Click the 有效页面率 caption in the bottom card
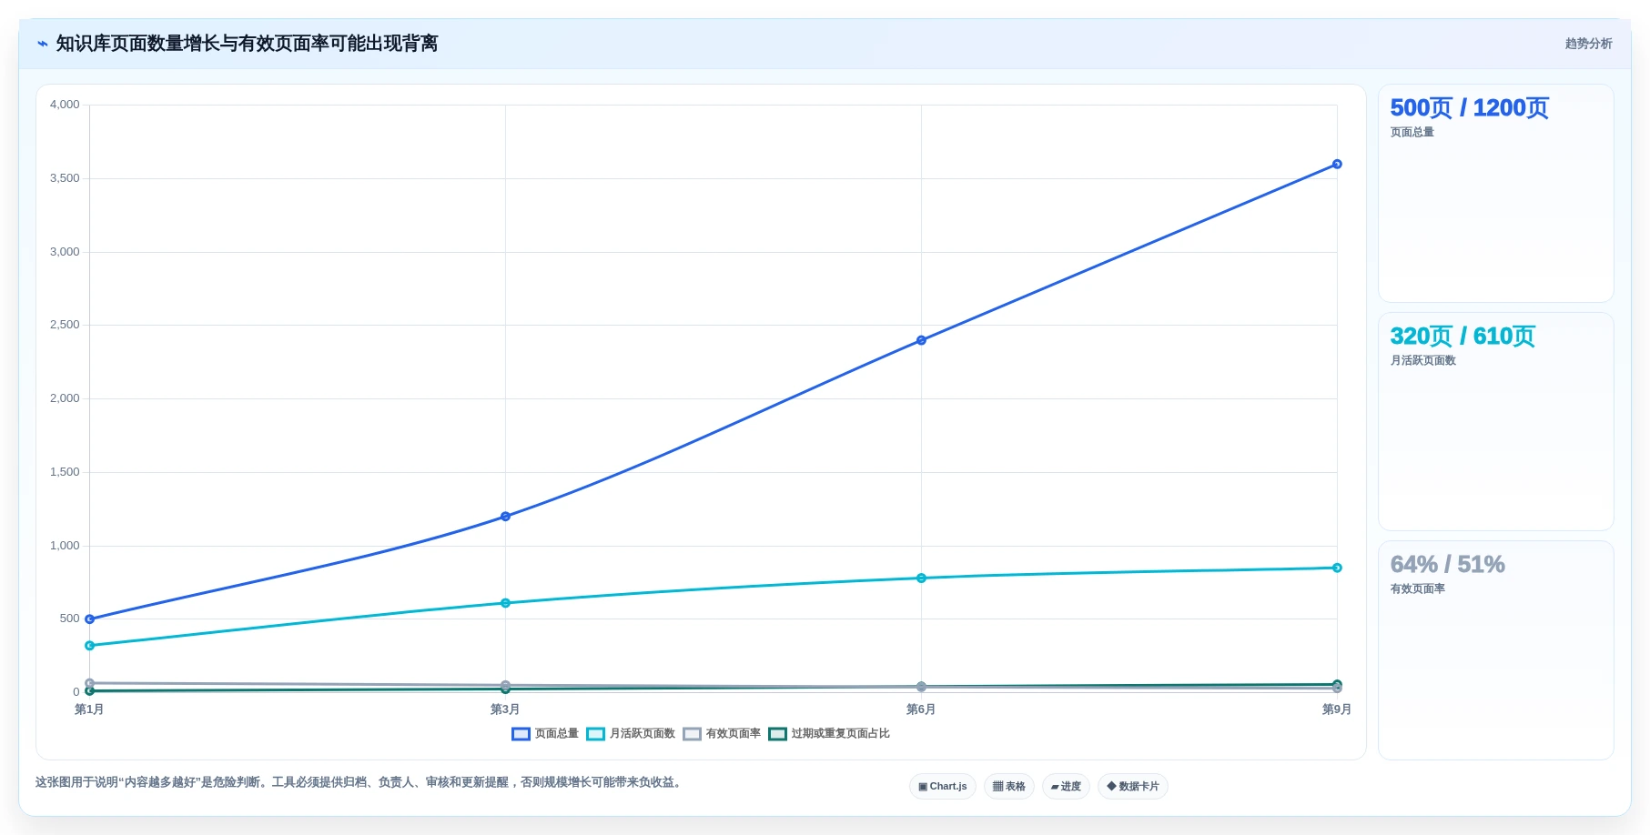1650x835 pixels. click(1417, 589)
